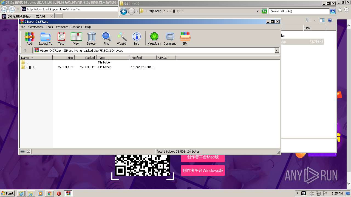This screenshot has height=197, width=351.
Task: Select the 91porn browser tab
Action: [x=27, y=16]
